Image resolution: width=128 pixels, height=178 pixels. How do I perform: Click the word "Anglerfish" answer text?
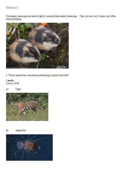pos(21,130)
